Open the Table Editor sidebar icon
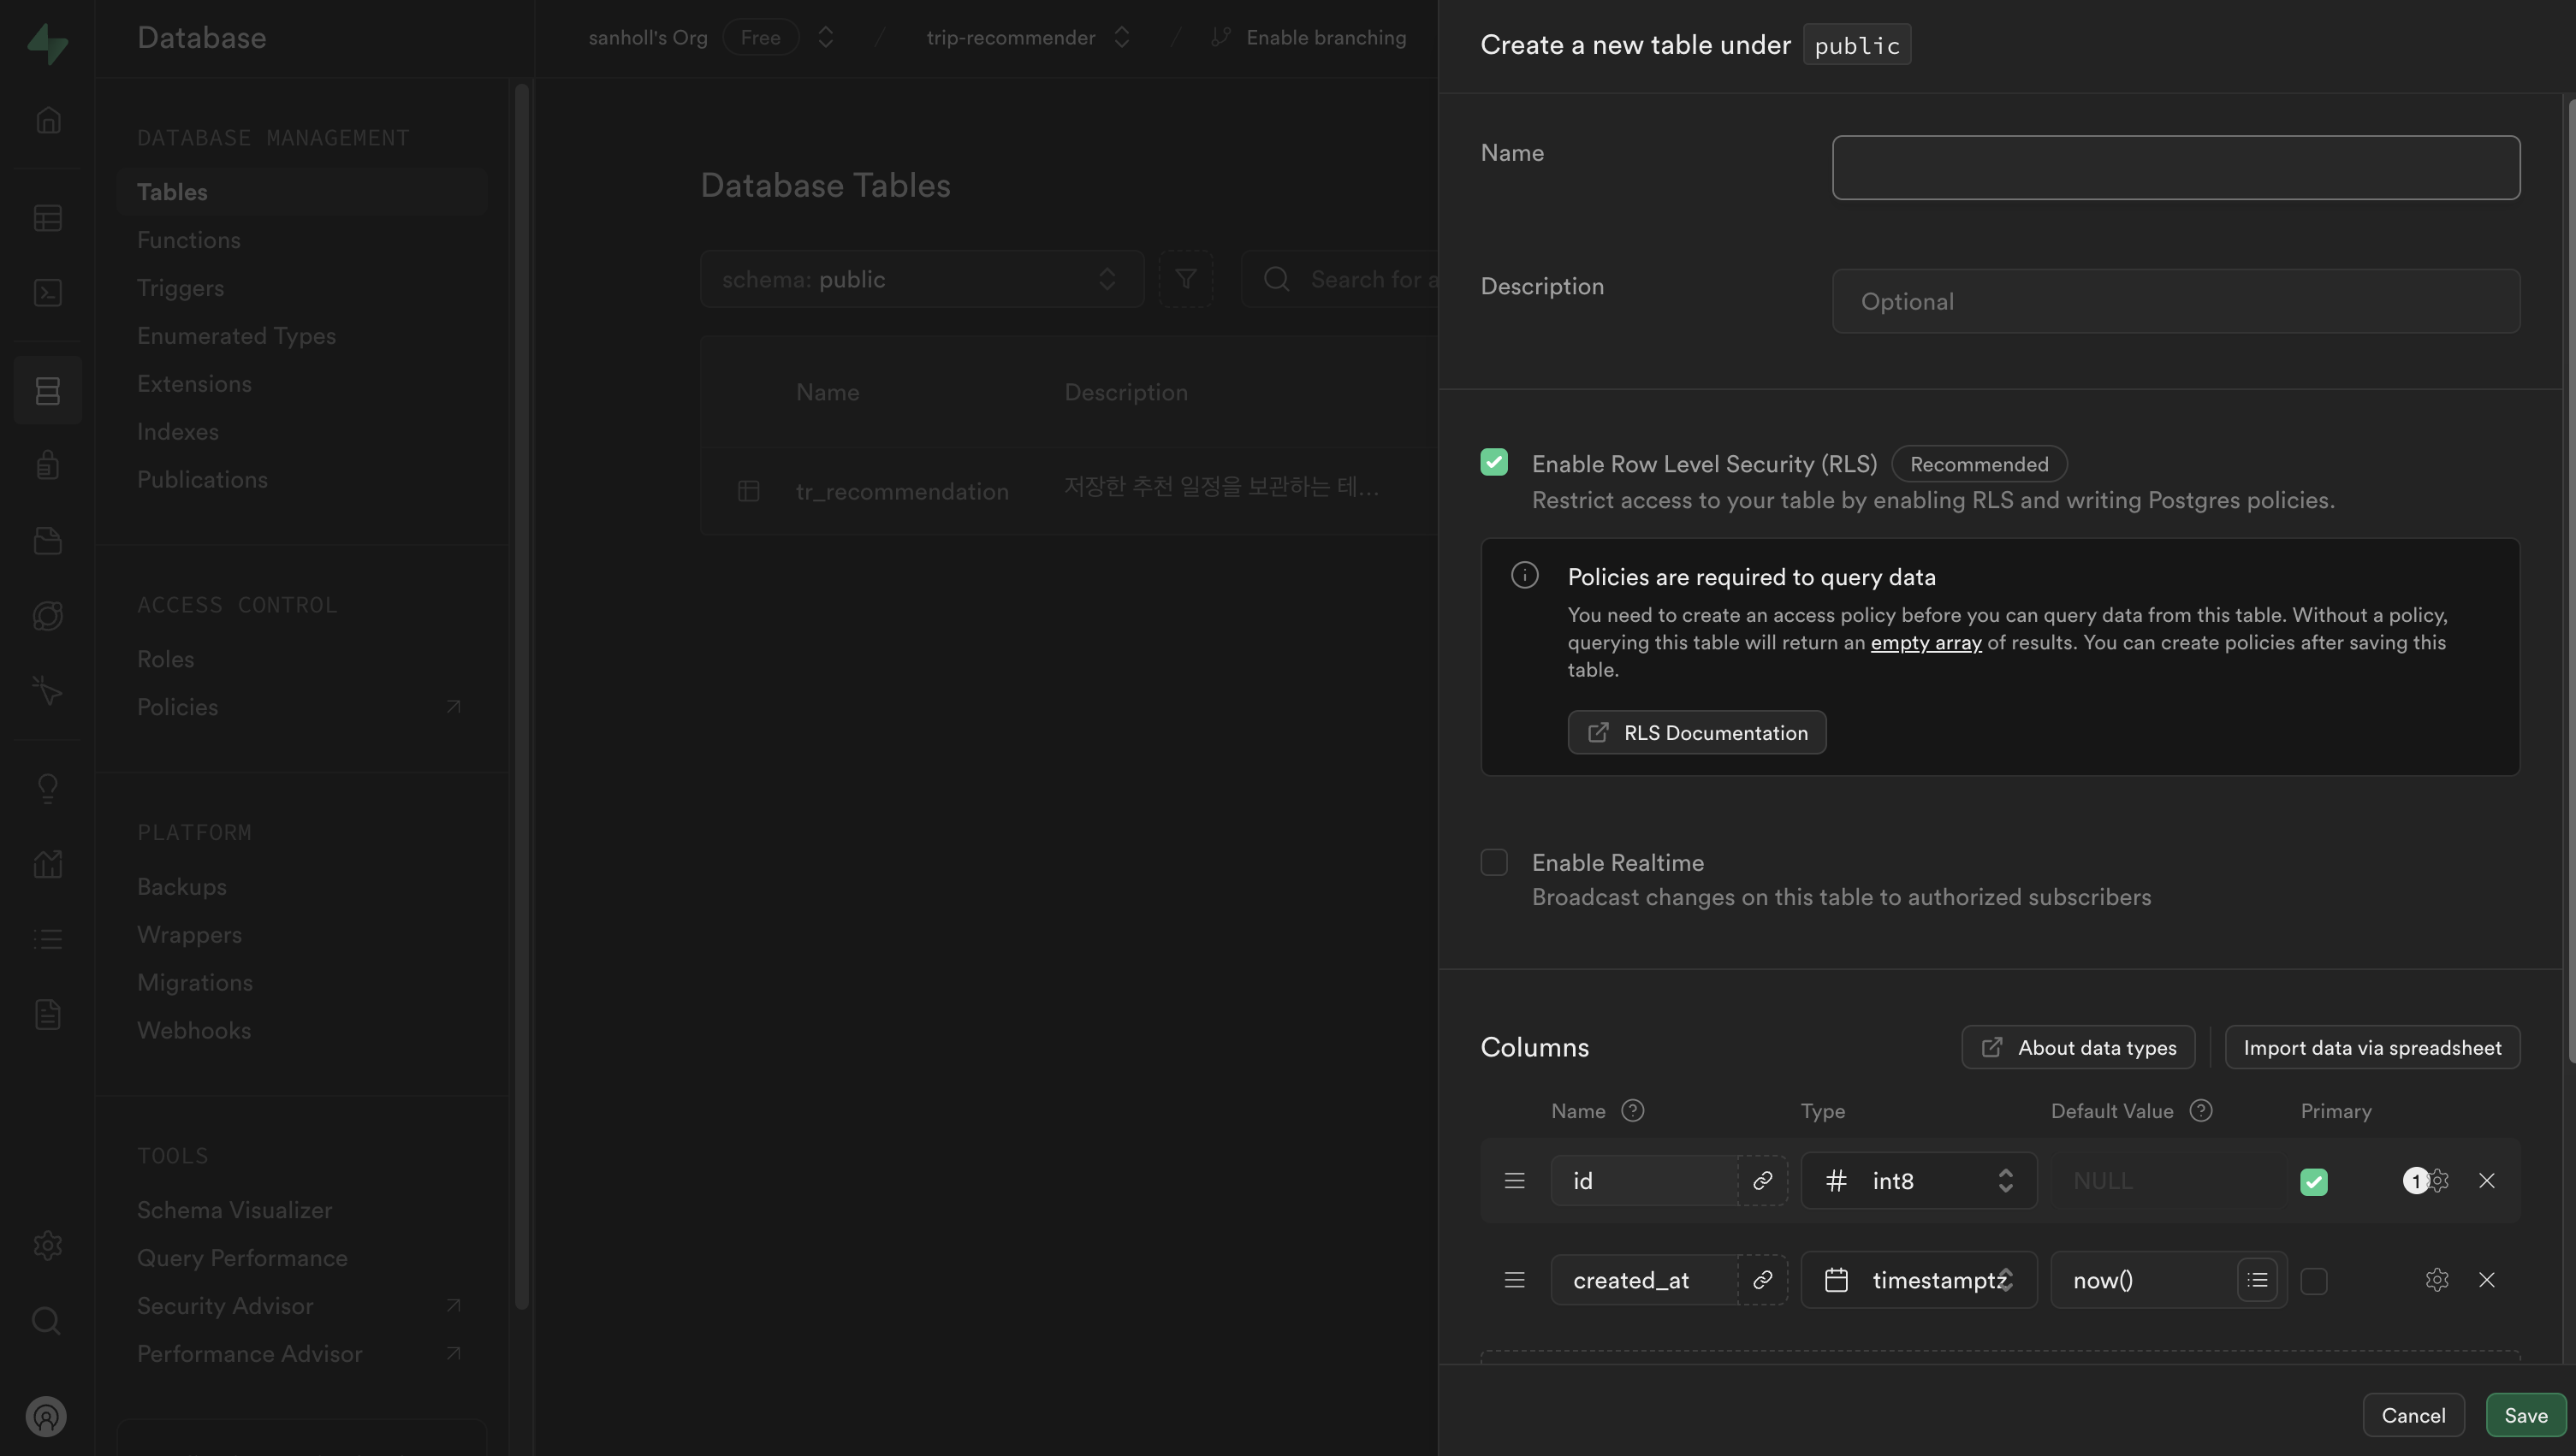 pyautogui.click(x=47, y=218)
